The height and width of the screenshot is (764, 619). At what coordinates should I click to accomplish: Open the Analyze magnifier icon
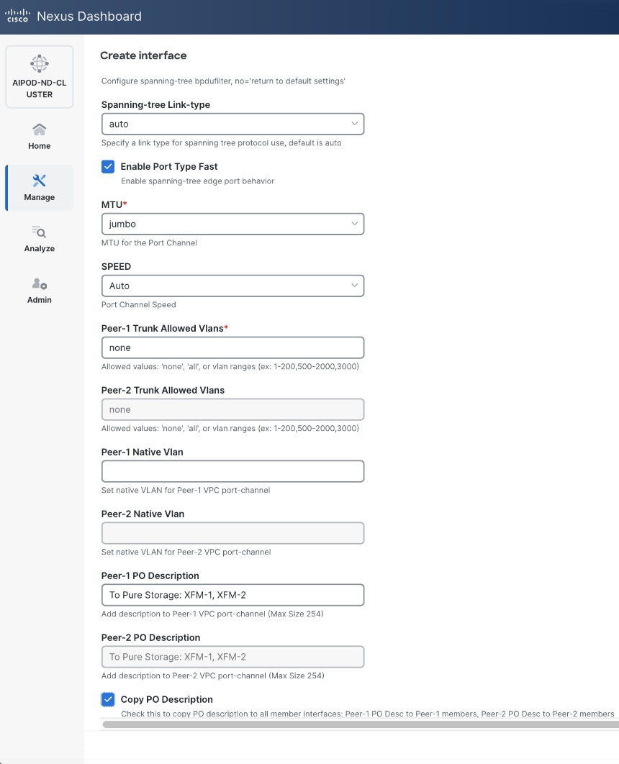[x=40, y=232]
